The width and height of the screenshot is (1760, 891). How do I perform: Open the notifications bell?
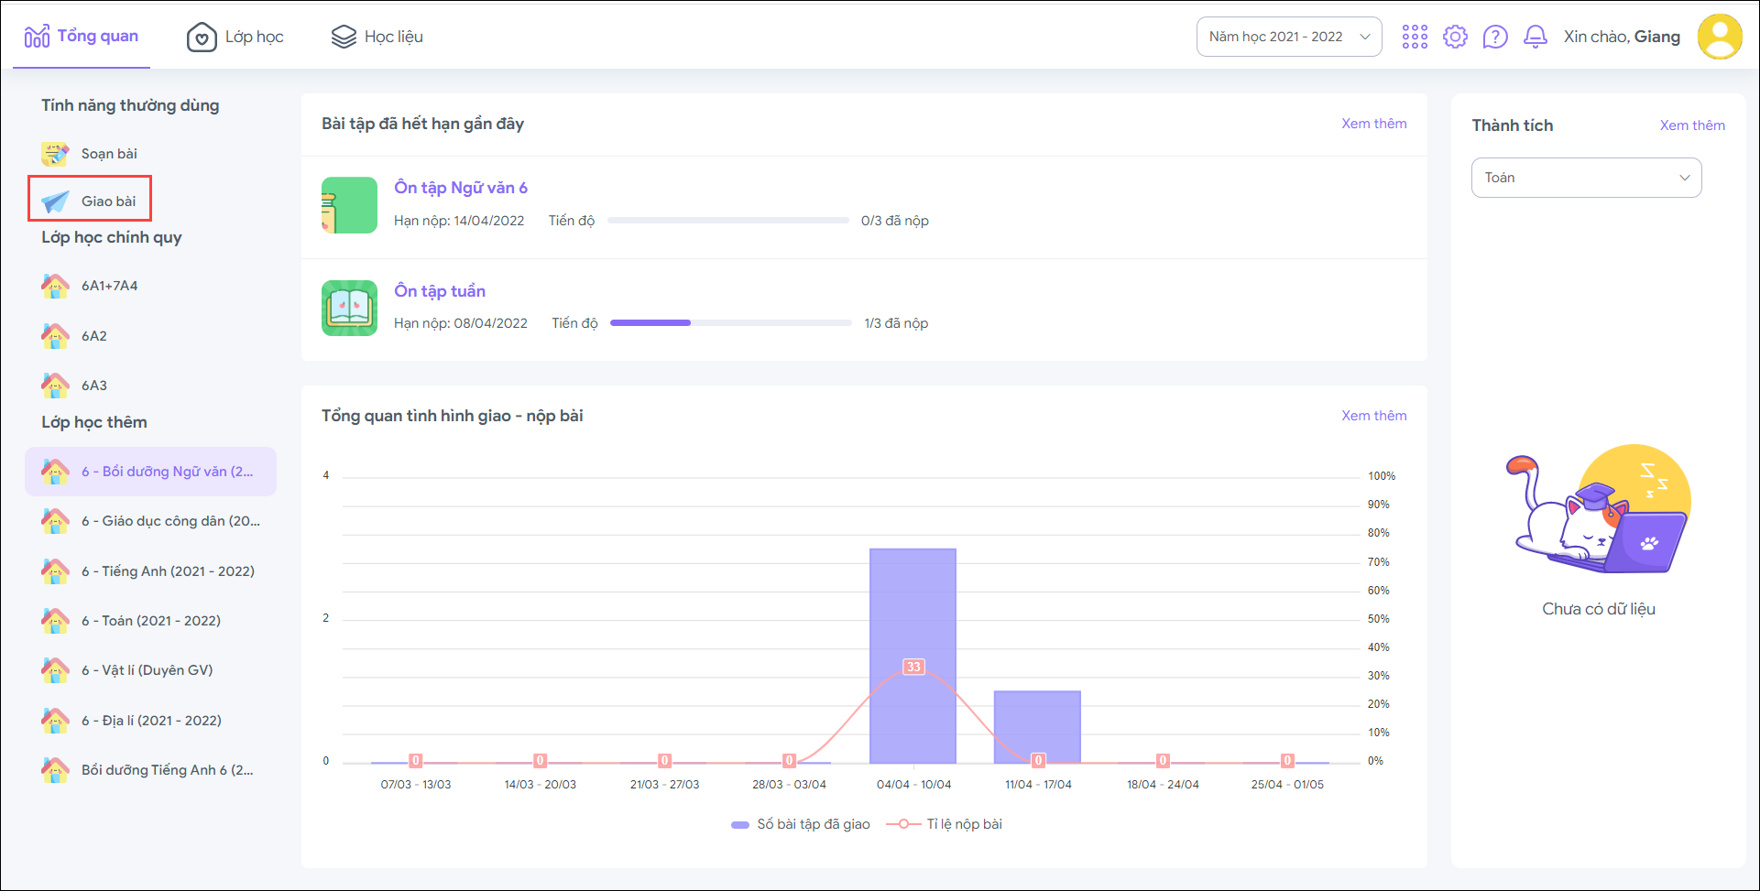pos(1536,37)
